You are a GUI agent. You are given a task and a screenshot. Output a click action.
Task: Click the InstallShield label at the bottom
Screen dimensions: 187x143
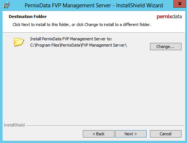14,125
